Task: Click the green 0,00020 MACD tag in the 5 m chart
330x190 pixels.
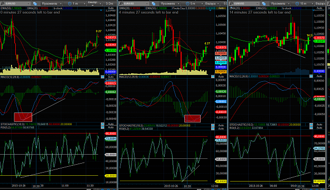Action: coord(221,91)
